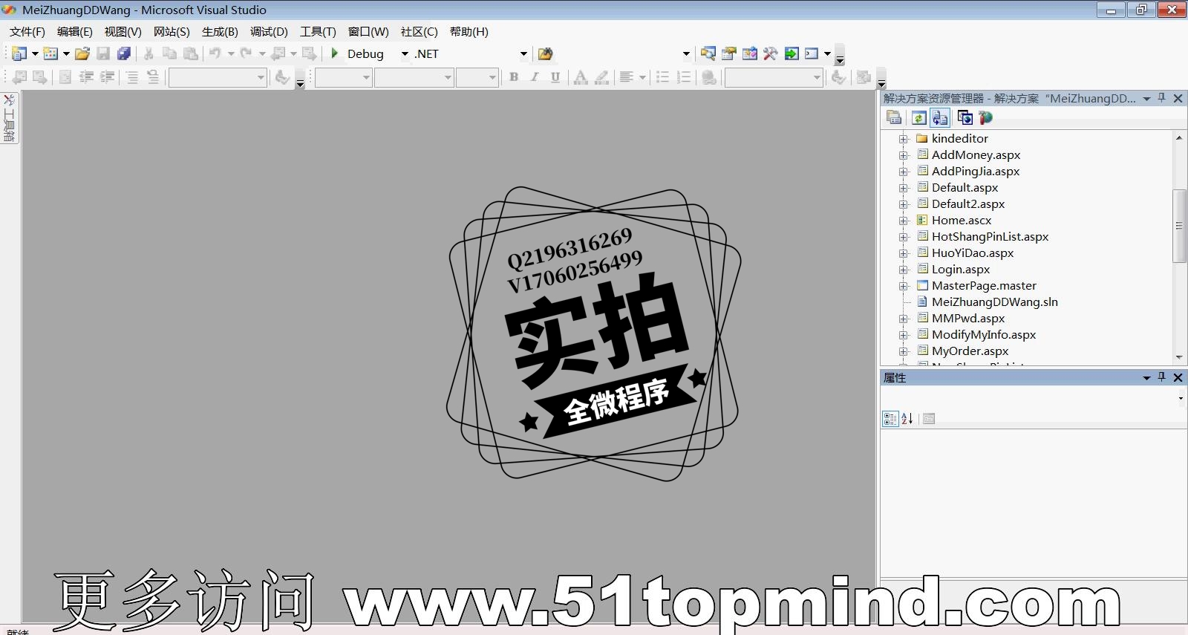The height and width of the screenshot is (635, 1188).
Task: Click the Save All icon
Action: pyautogui.click(x=124, y=53)
